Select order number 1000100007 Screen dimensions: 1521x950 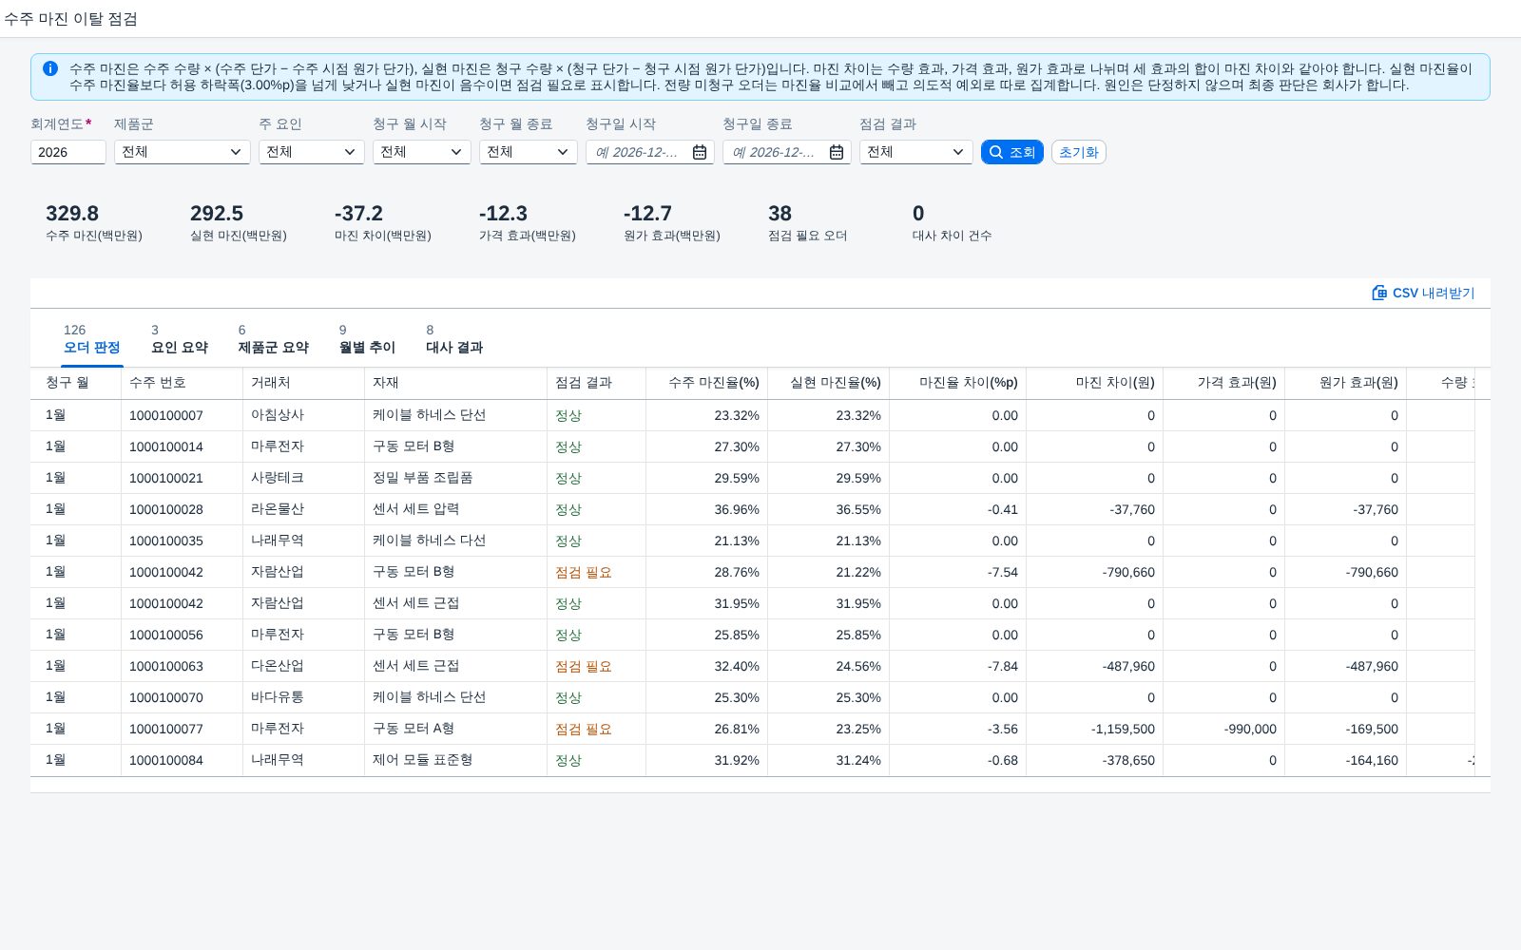[x=166, y=415]
